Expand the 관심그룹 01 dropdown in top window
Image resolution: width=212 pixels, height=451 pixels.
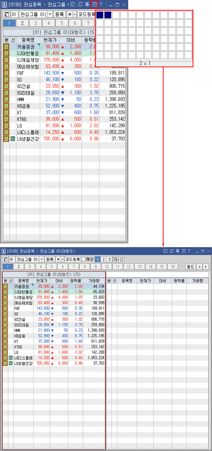click(x=50, y=14)
